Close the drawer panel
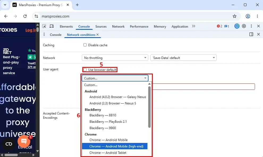This screenshot has height=157, width=263. [258, 34]
